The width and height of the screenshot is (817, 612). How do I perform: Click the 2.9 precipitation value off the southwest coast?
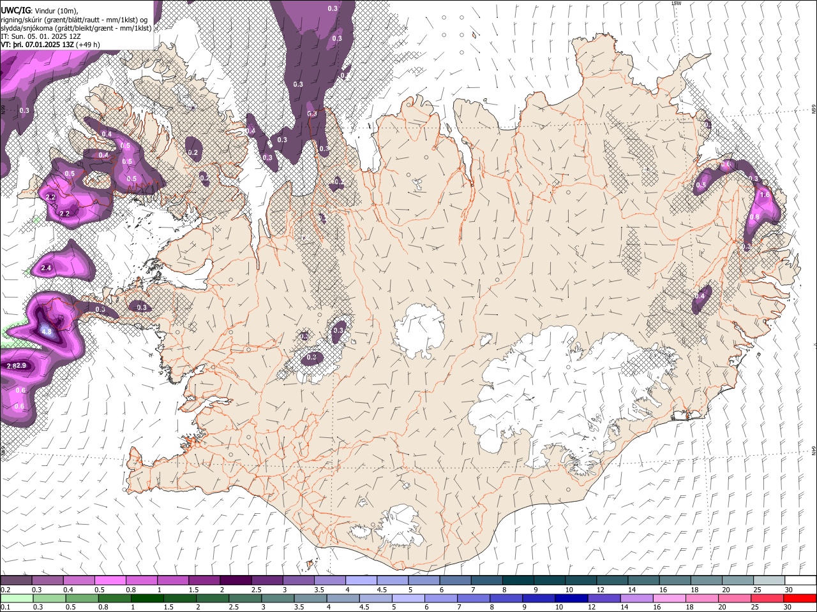tap(21, 366)
